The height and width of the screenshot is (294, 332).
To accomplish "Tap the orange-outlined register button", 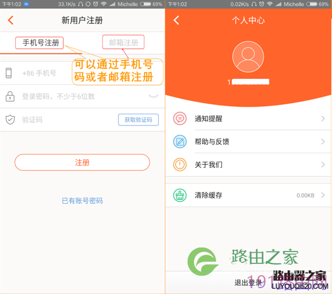I will pos(82,163).
